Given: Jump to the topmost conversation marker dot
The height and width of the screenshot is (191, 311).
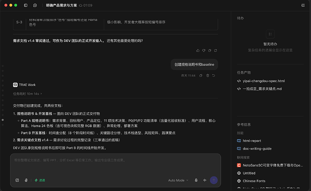Looking at the screenshot, I should point(3,66).
